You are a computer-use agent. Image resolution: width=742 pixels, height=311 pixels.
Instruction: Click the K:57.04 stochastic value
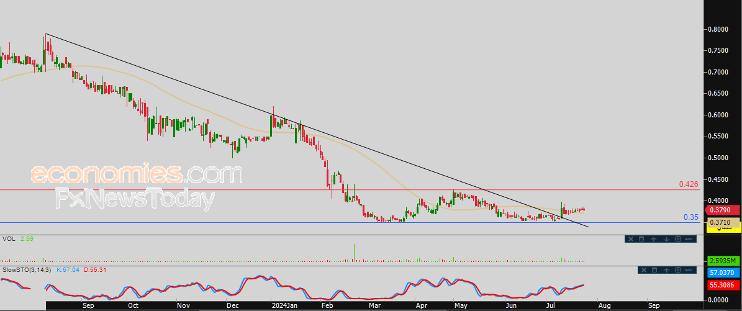click(x=68, y=270)
